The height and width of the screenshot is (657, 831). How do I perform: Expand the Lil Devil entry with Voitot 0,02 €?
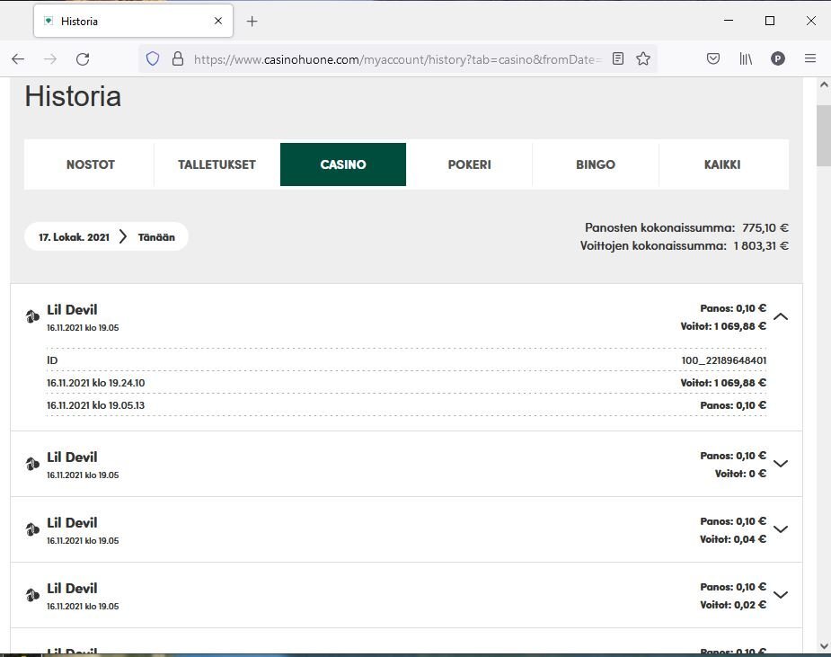pyautogui.click(x=781, y=595)
